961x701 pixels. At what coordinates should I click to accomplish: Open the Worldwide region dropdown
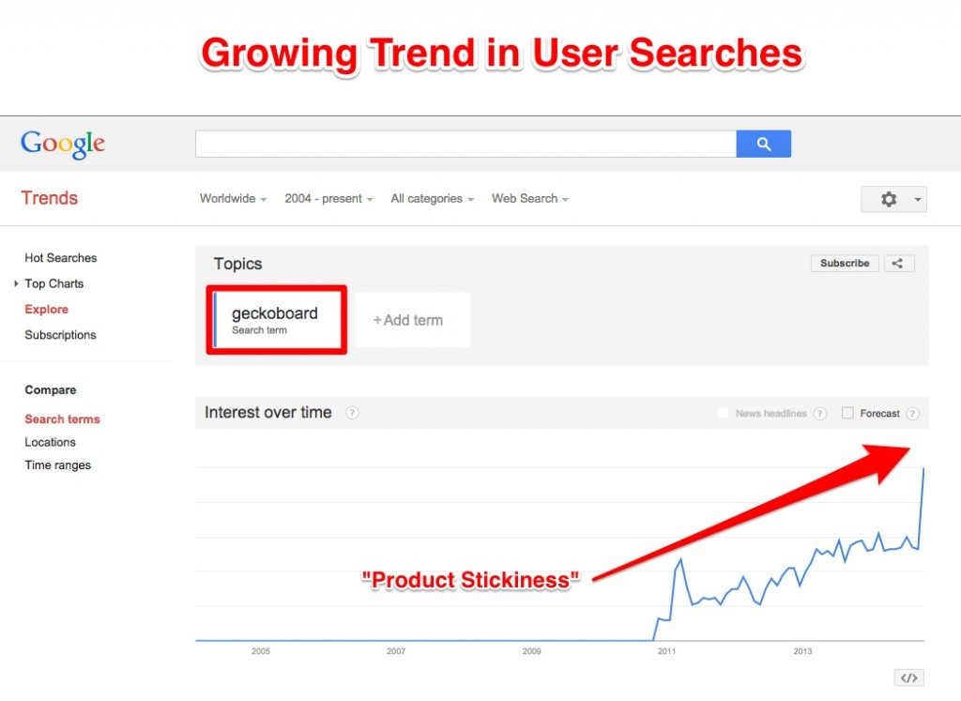tap(231, 199)
